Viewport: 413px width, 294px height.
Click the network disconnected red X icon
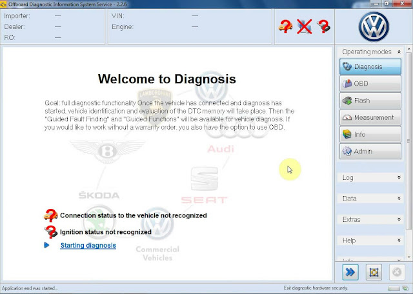click(305, 26)
